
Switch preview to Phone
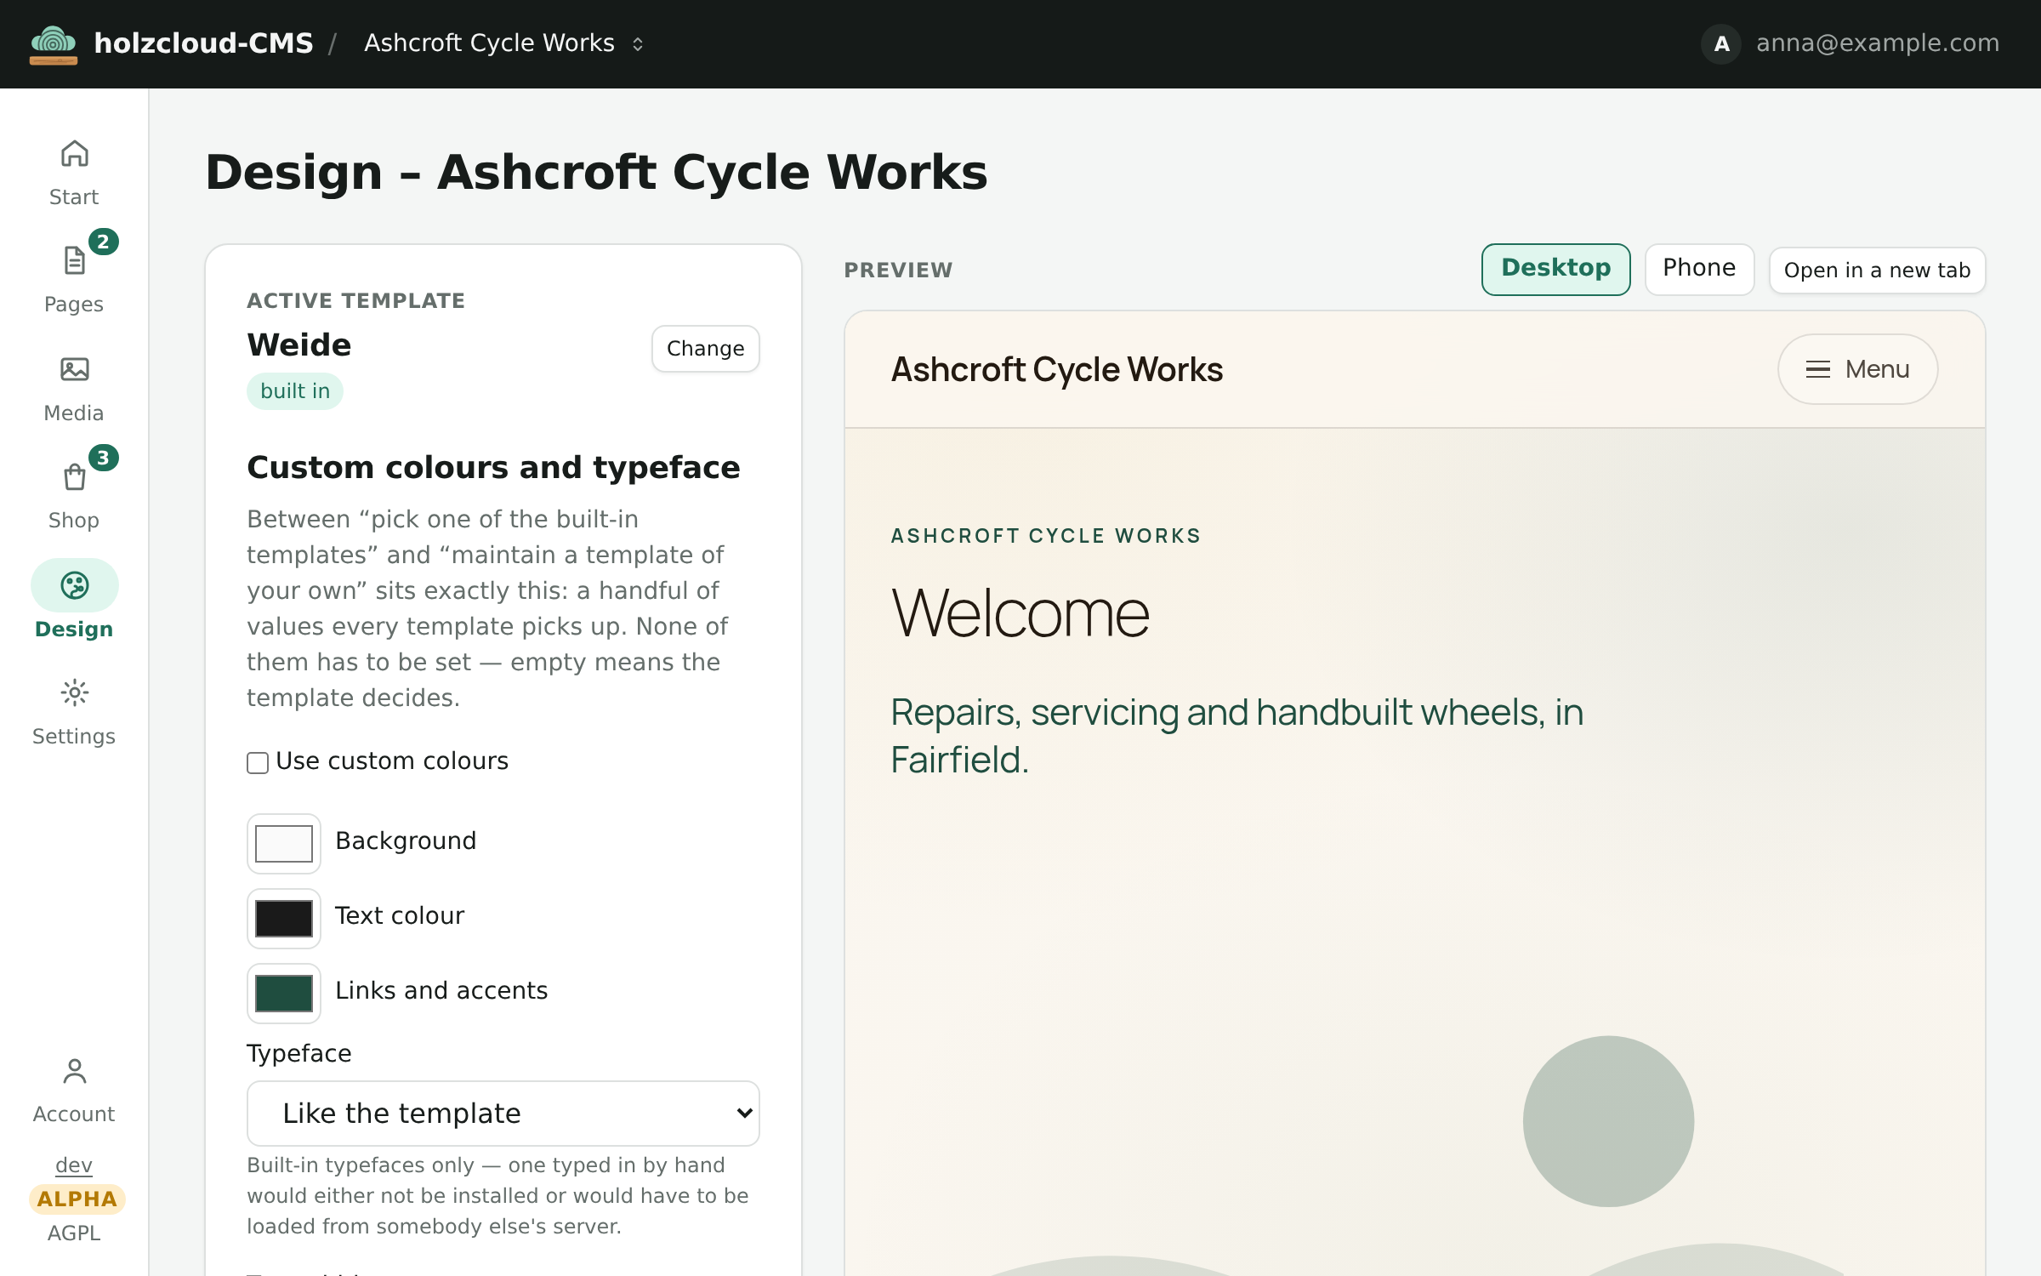[1699, 269]
